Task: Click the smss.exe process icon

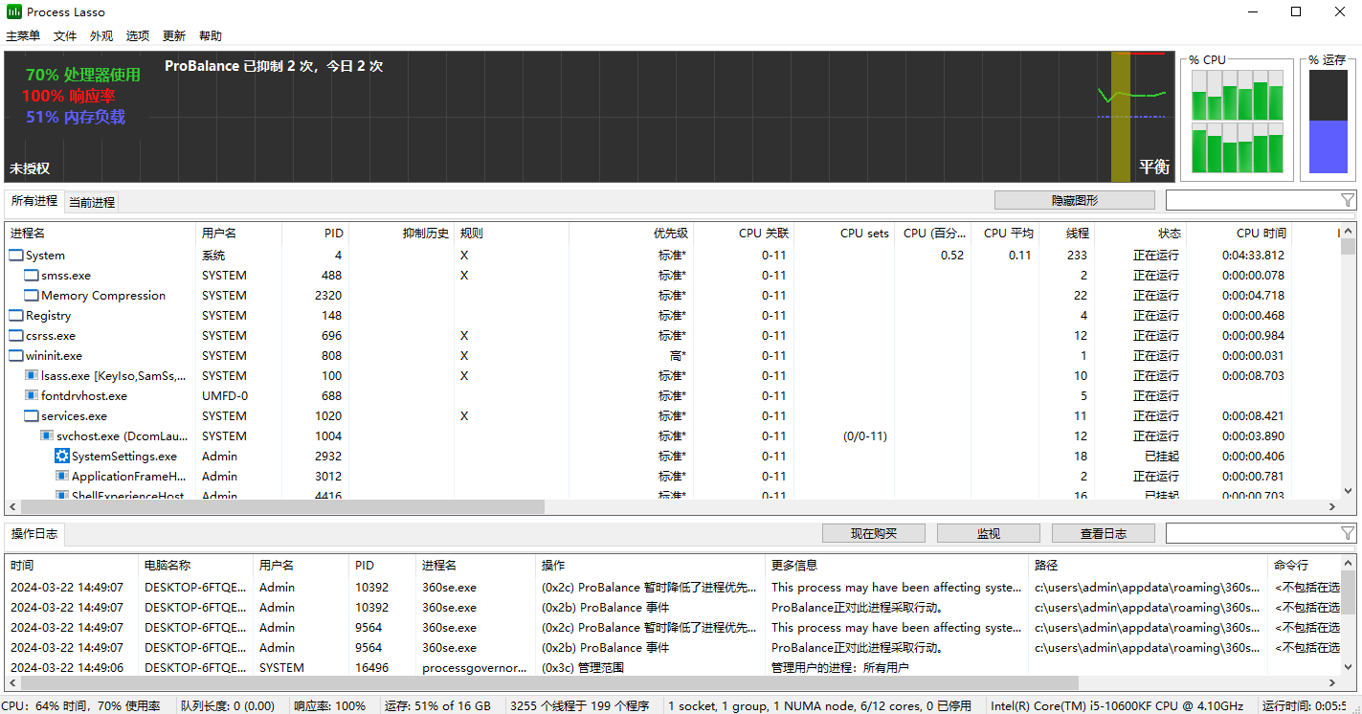Action: coord(32,276)
